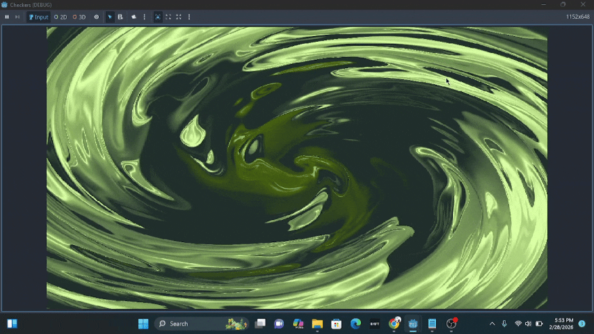Toggle selection visibility eye icon
This screenshot has height=334, width=594.
(97, 17)
